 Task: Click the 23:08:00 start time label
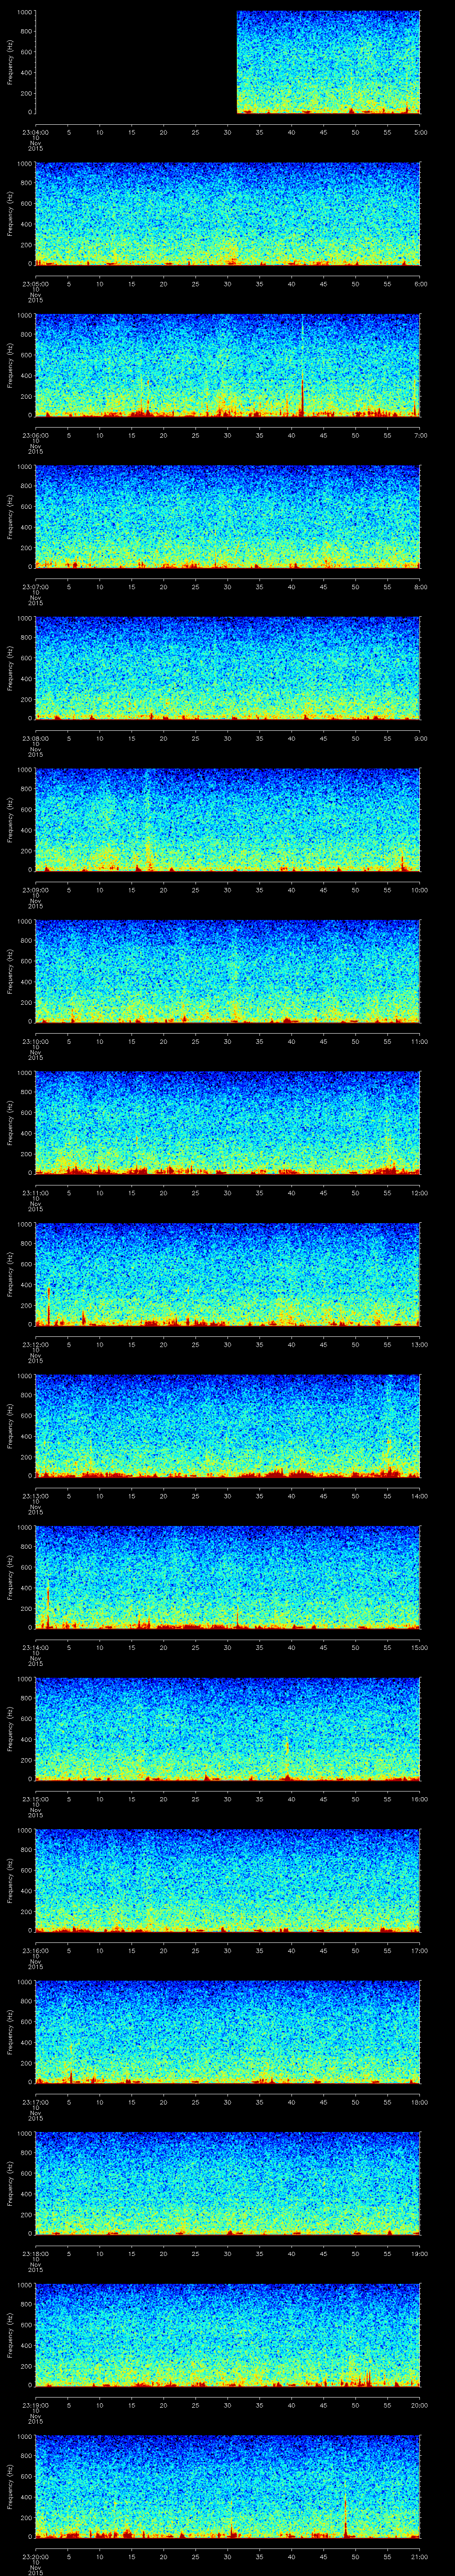35,738
